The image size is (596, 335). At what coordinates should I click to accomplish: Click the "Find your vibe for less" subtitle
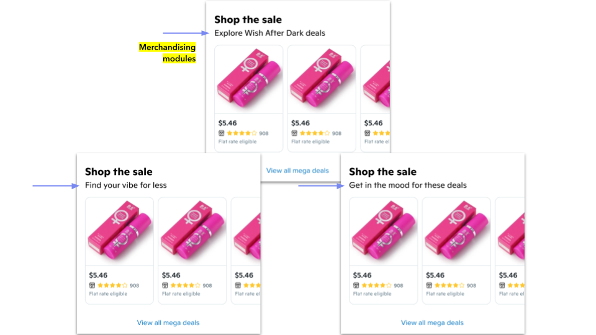pyautogui.click(x=126, y=185)
